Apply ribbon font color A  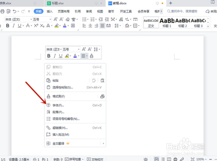(x=65, y=26)
